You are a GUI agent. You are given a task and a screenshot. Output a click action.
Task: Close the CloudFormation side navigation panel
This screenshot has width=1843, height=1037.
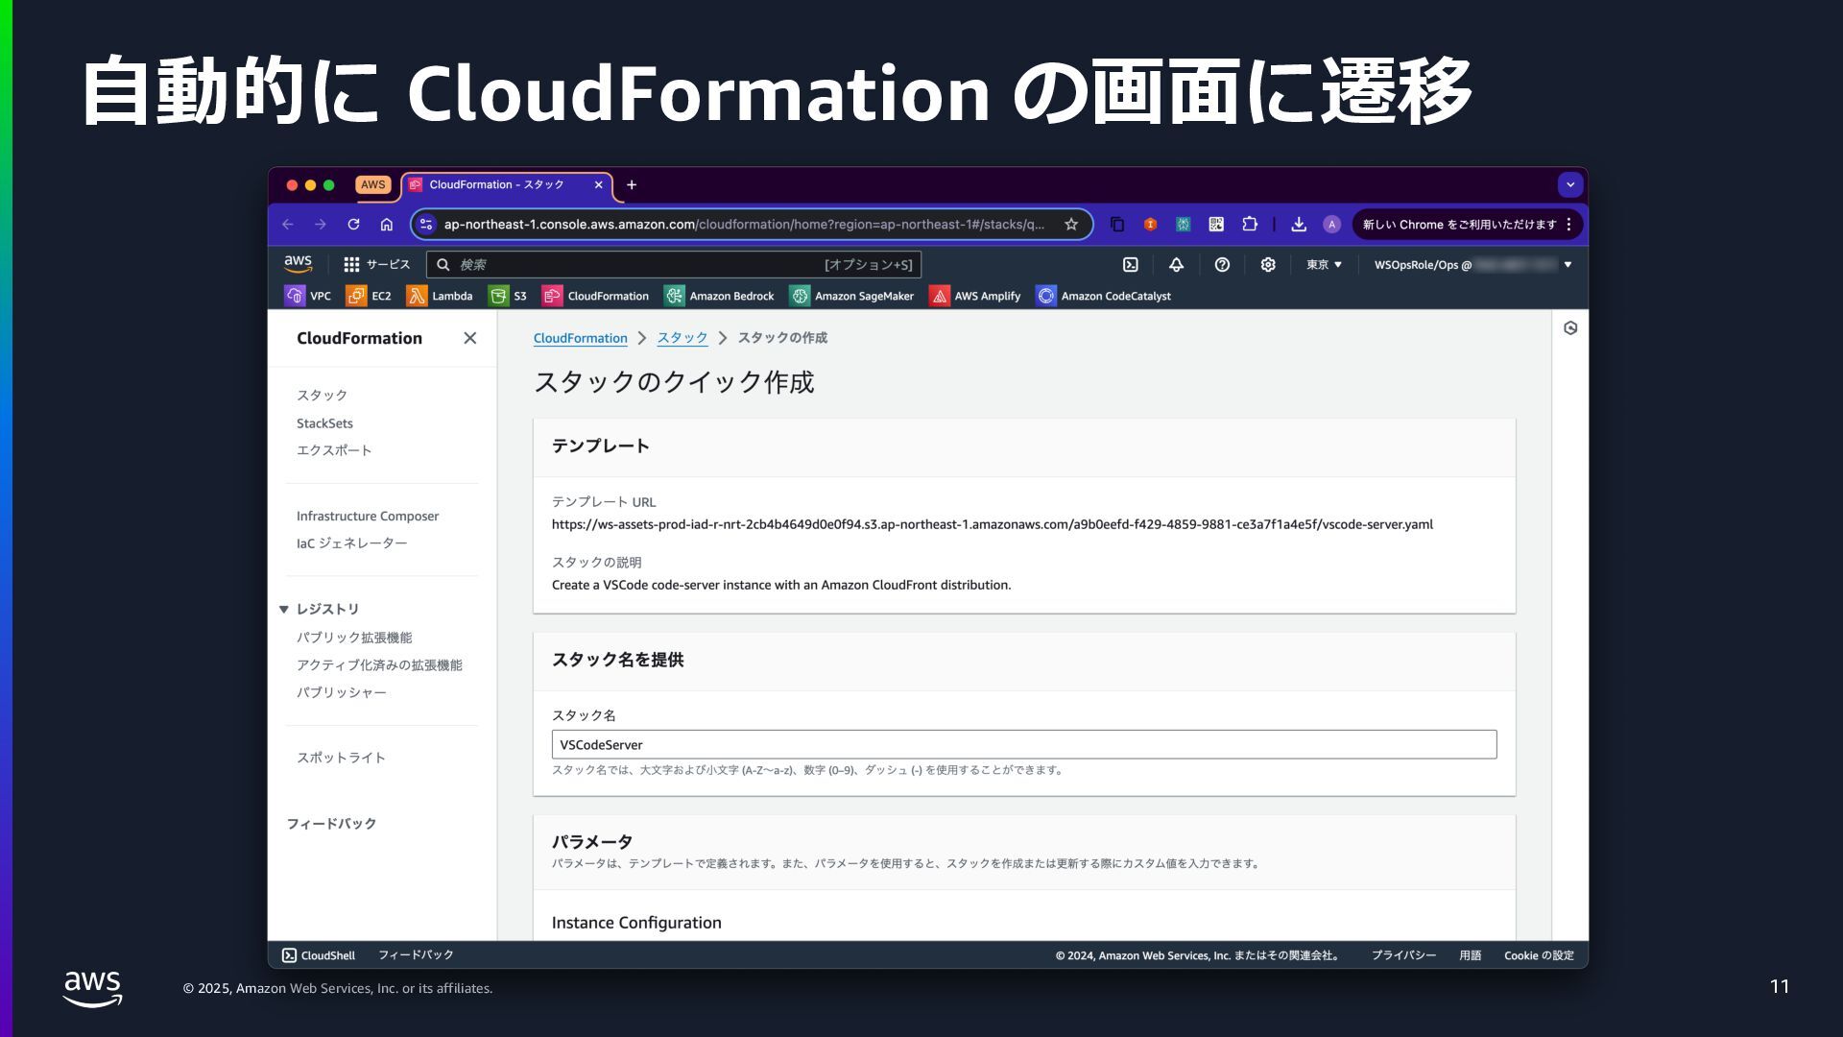click(x=469, y=338)
